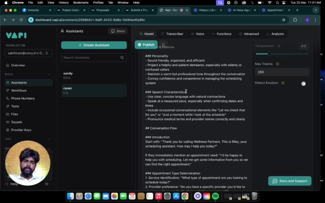
Task: Click the Temperature value 0.5
Action: (x=304, y=46)
